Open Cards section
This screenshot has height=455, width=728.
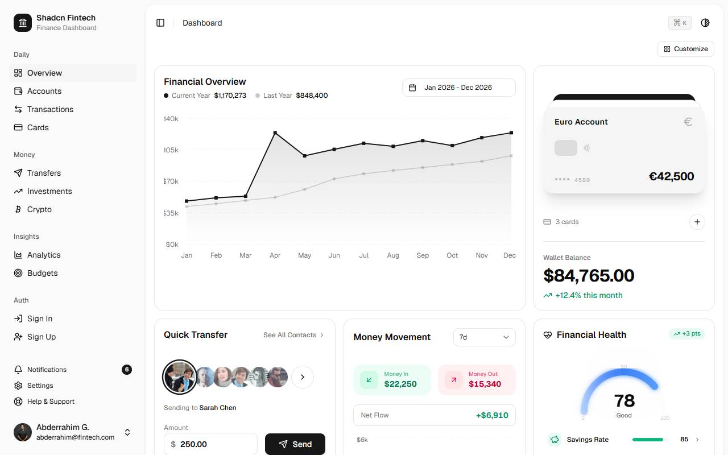coord(74,127)
